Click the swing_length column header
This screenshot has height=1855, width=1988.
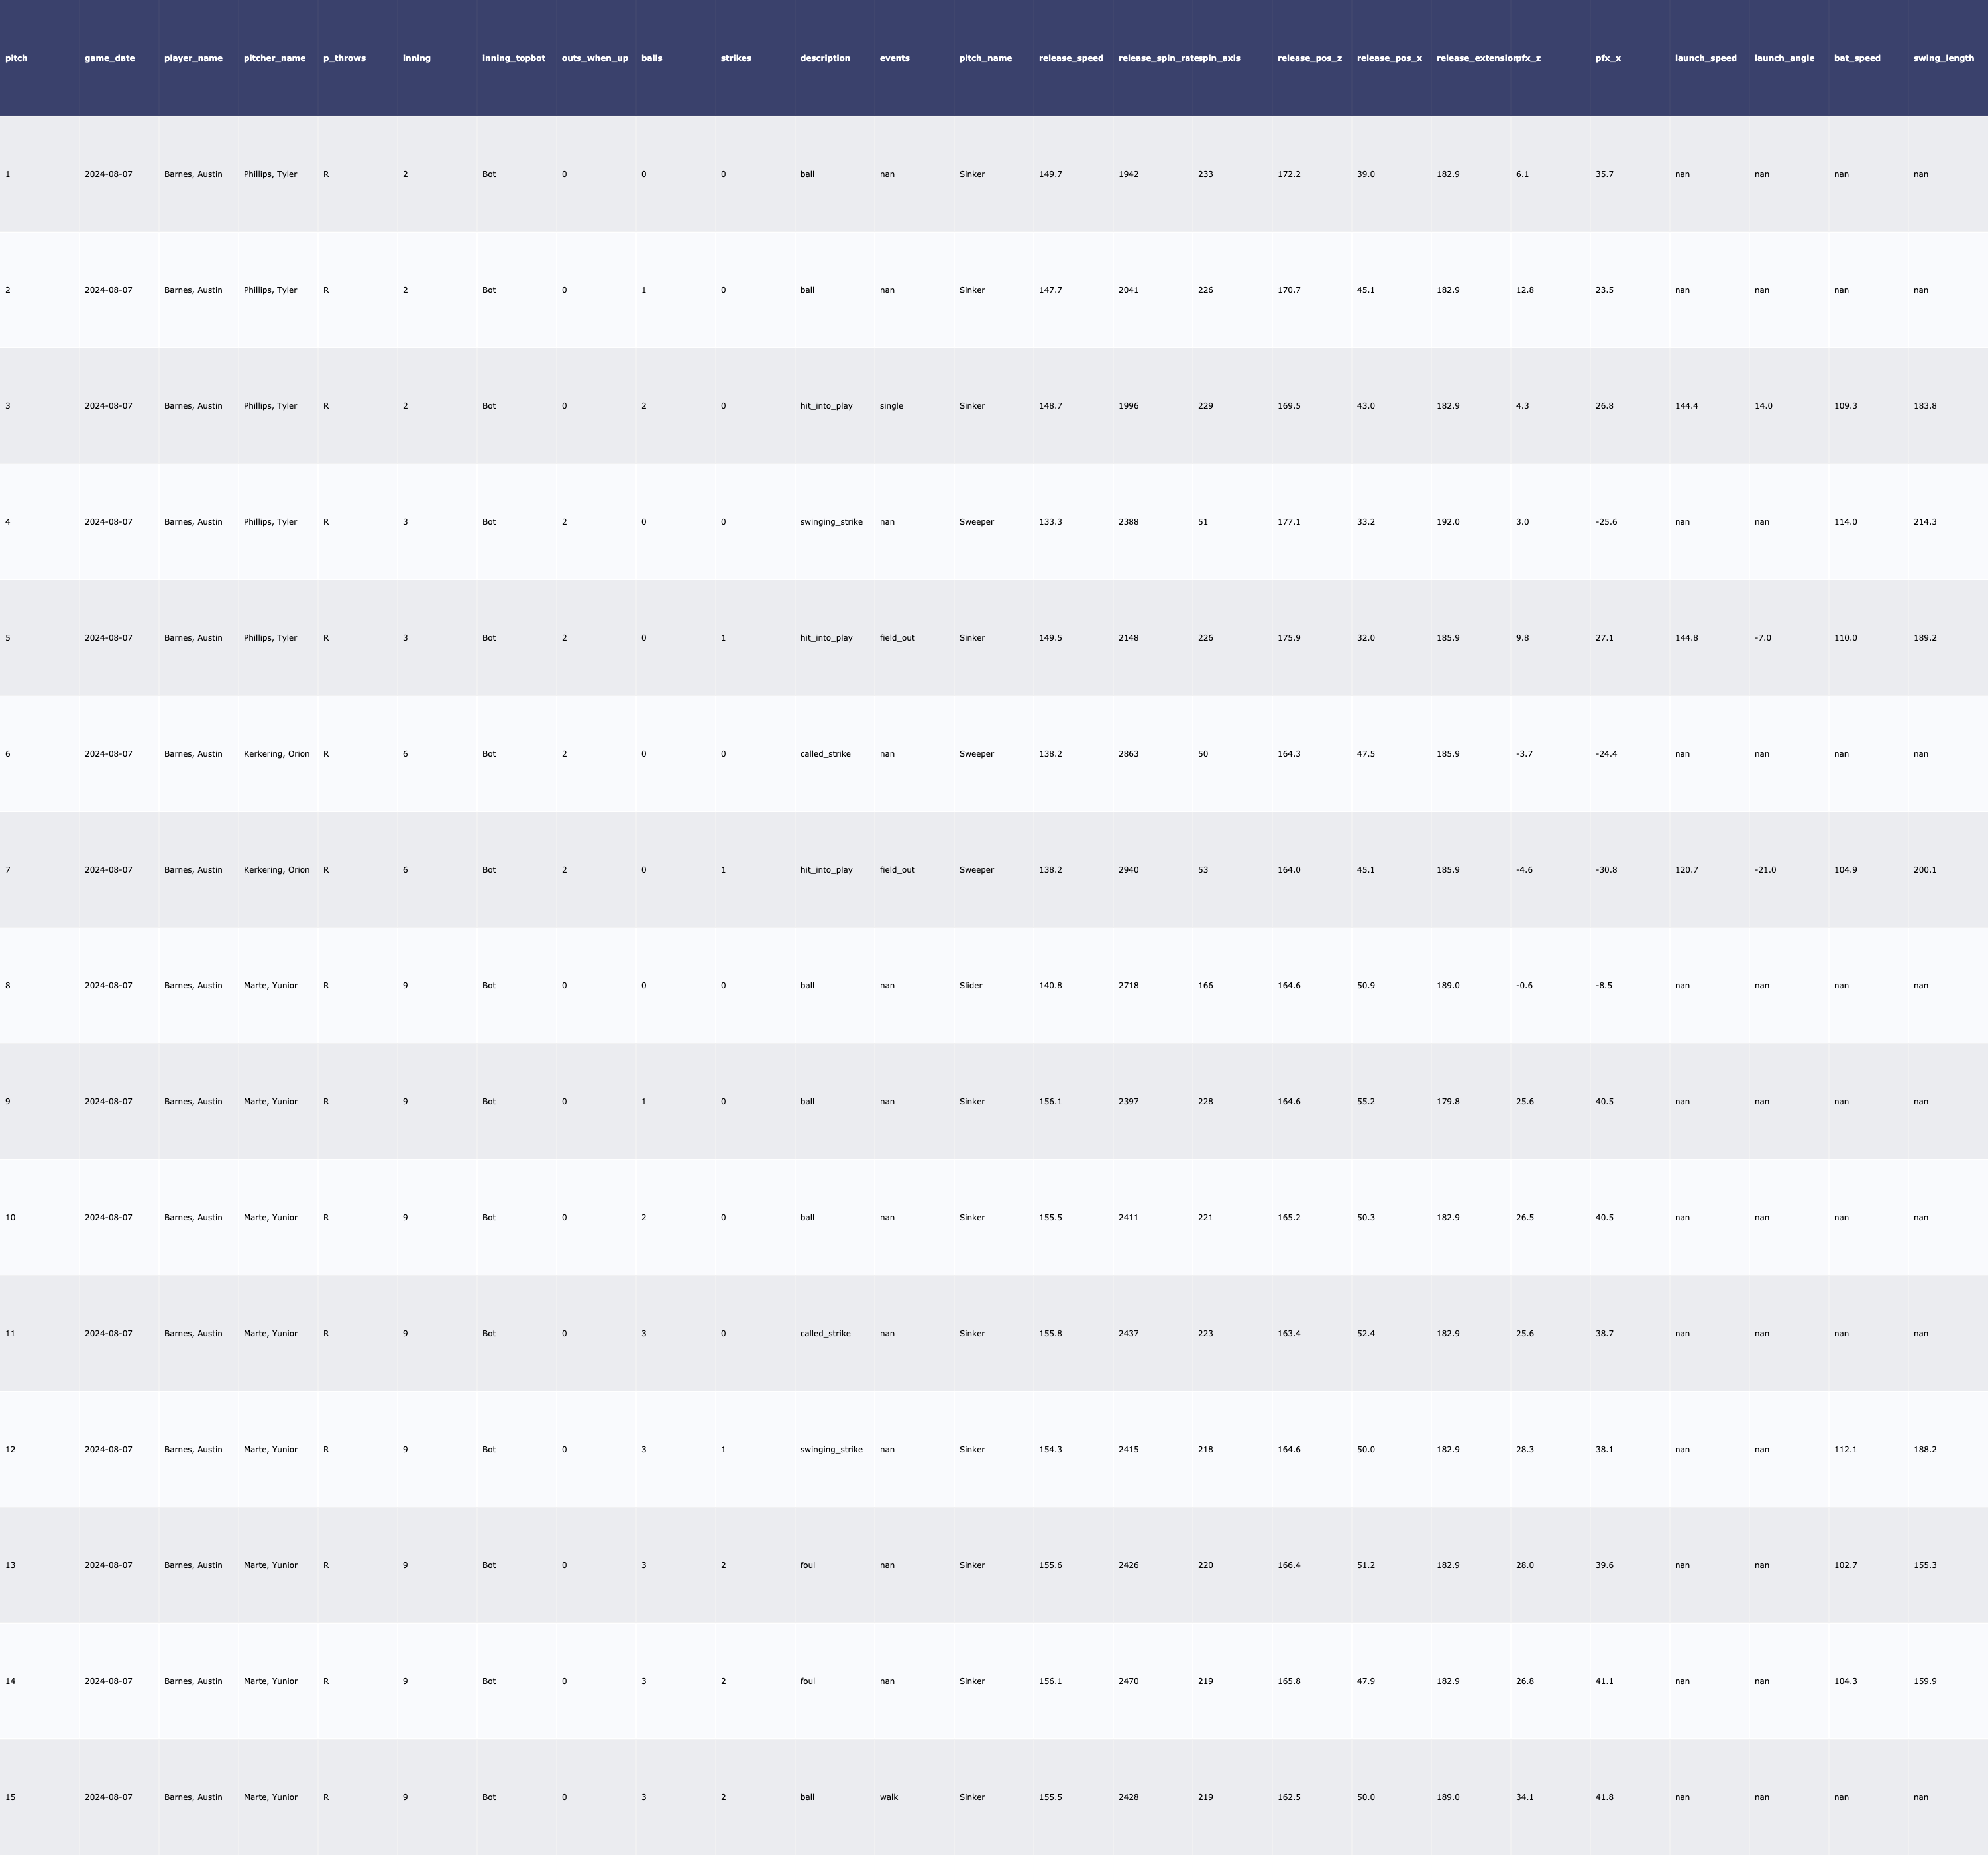pyautogui.click(x=1943, y=58)
